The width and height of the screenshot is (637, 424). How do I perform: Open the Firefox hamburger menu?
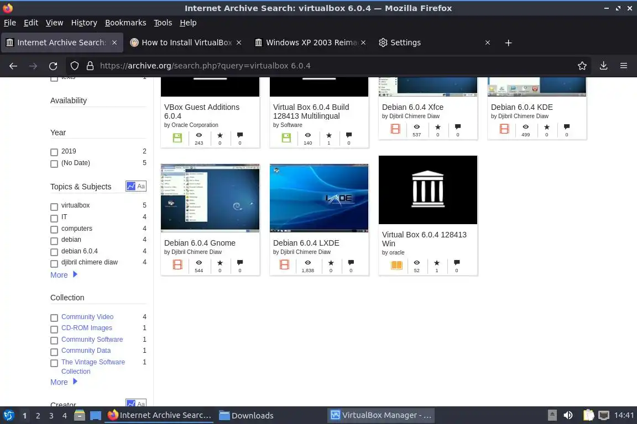(x=624, y=66)
